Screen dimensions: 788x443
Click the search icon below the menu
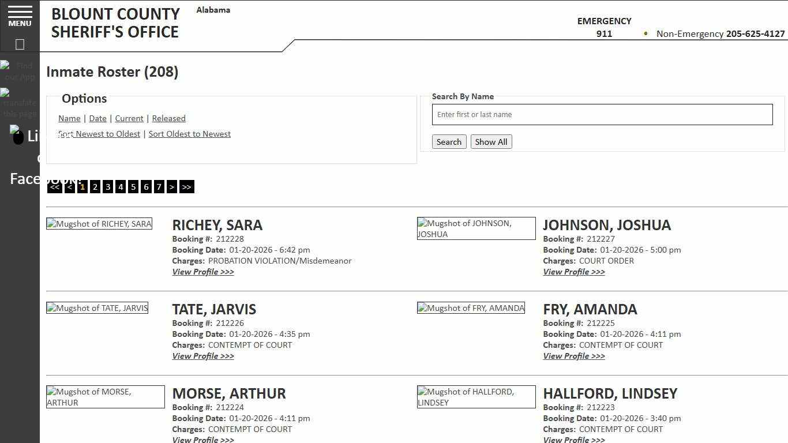(20, 44)
